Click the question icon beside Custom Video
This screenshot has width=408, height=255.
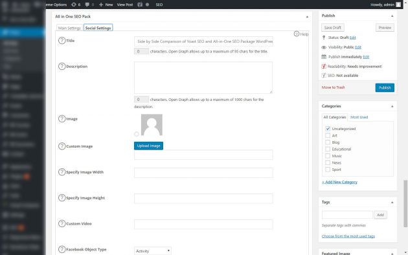click(x=62, y=223)
